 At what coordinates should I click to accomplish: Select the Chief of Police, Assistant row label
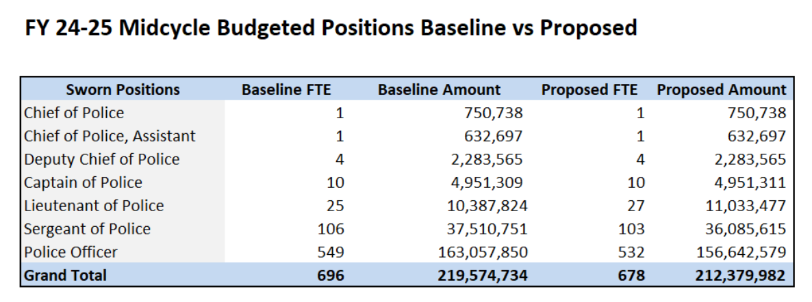coord(110,136)
